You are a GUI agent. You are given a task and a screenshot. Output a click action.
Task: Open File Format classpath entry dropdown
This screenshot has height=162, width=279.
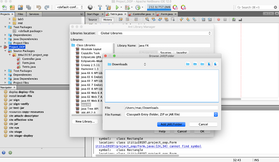171,114
